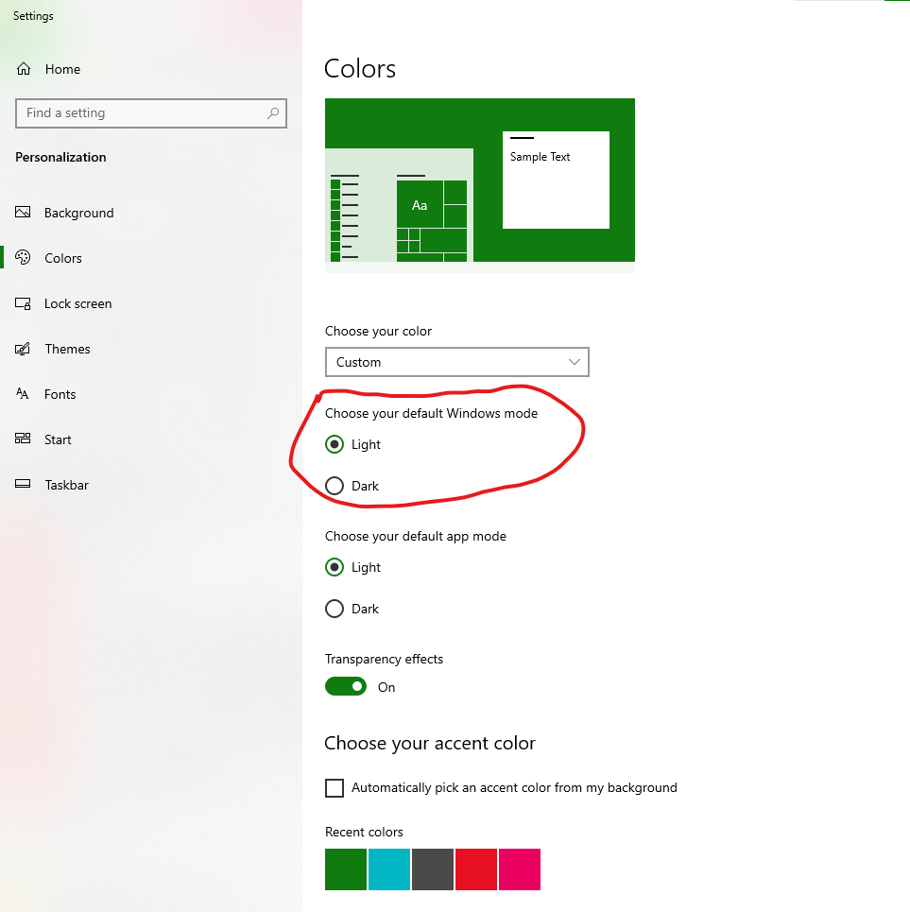Viewport: 910px width, 912px height.
Task: Click the Sample Text preview window
Action: click(556, 180)
